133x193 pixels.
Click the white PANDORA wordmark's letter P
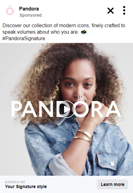pyautogui.click(x=16, y=109)
